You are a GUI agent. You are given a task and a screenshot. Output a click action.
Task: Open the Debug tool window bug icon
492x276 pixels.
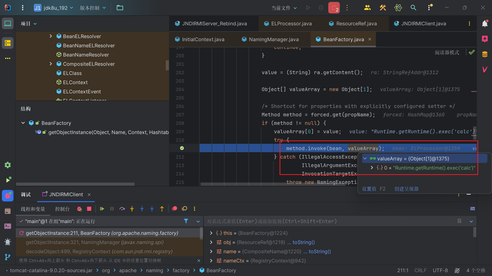(8, 196)
